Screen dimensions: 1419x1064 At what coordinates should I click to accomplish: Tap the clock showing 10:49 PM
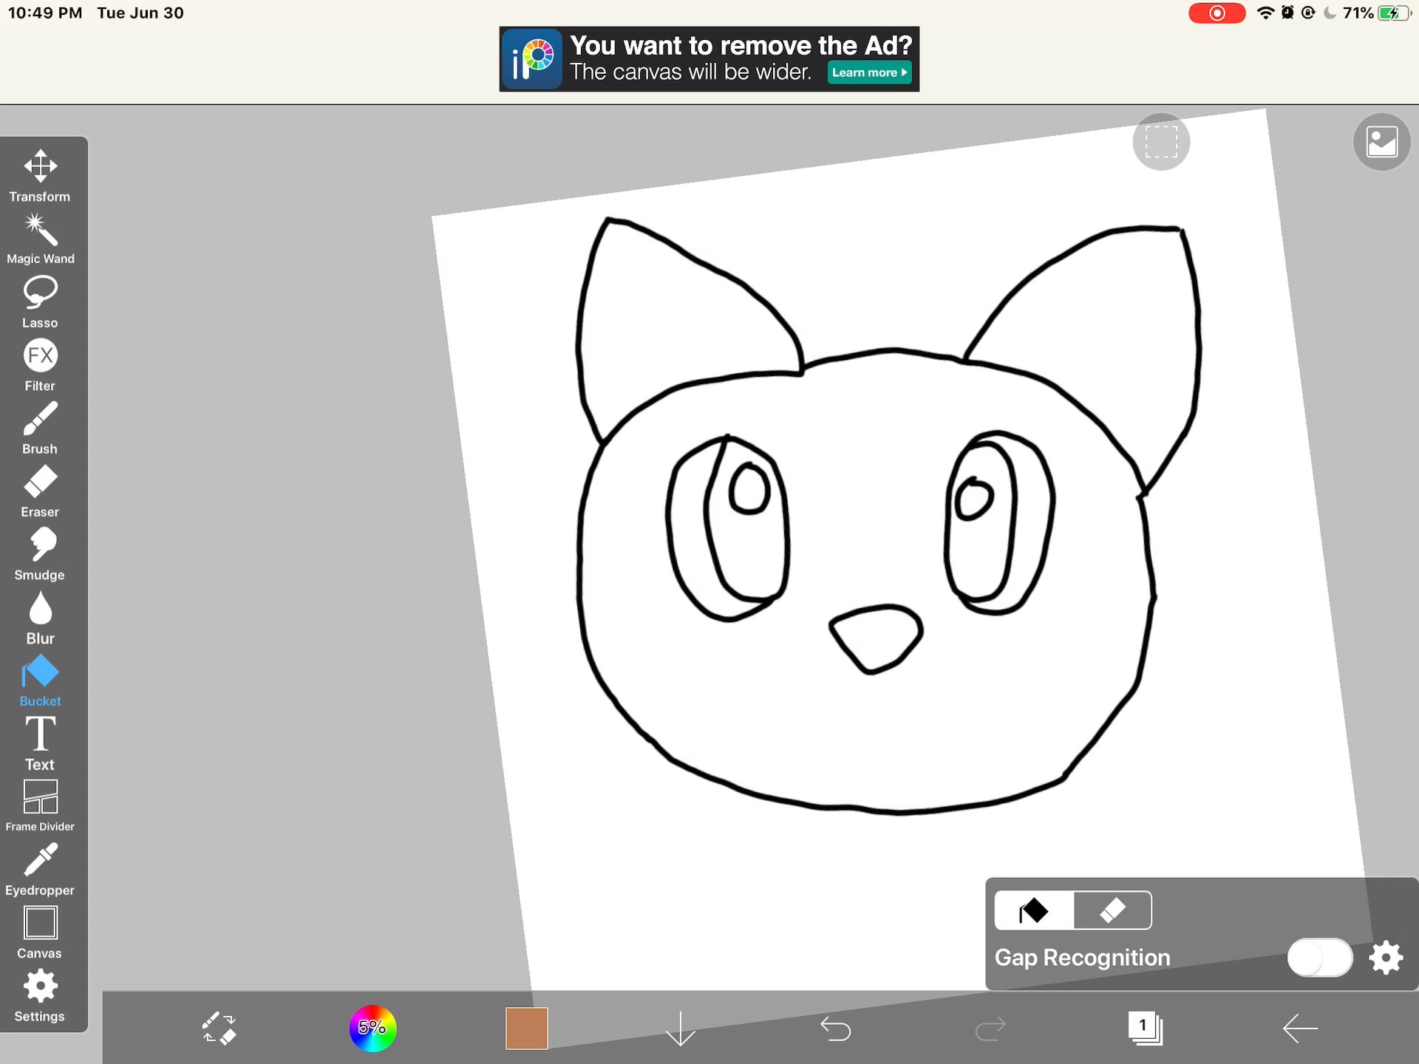tap(45, 13)
